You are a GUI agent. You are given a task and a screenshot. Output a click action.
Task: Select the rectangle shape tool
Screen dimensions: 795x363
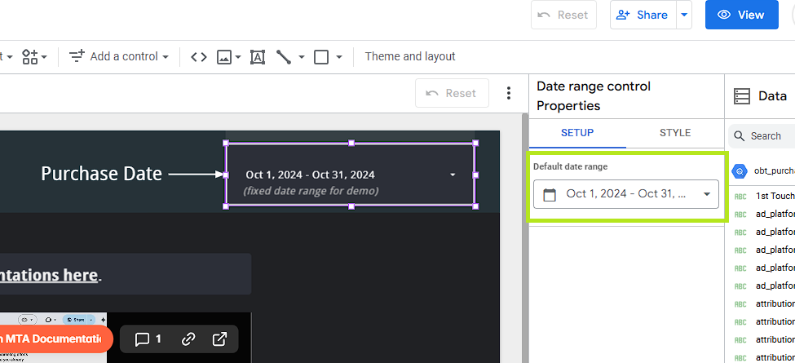321,57
